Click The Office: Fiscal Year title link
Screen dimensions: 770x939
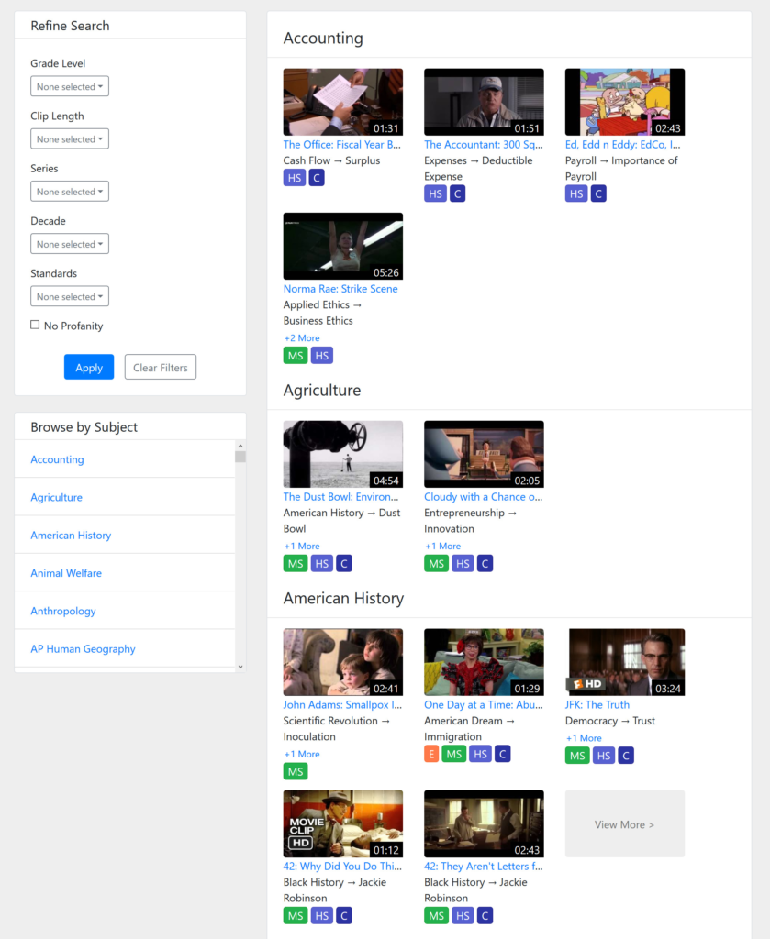342,144
